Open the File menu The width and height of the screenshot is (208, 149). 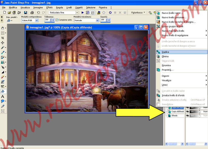point(4,8)
